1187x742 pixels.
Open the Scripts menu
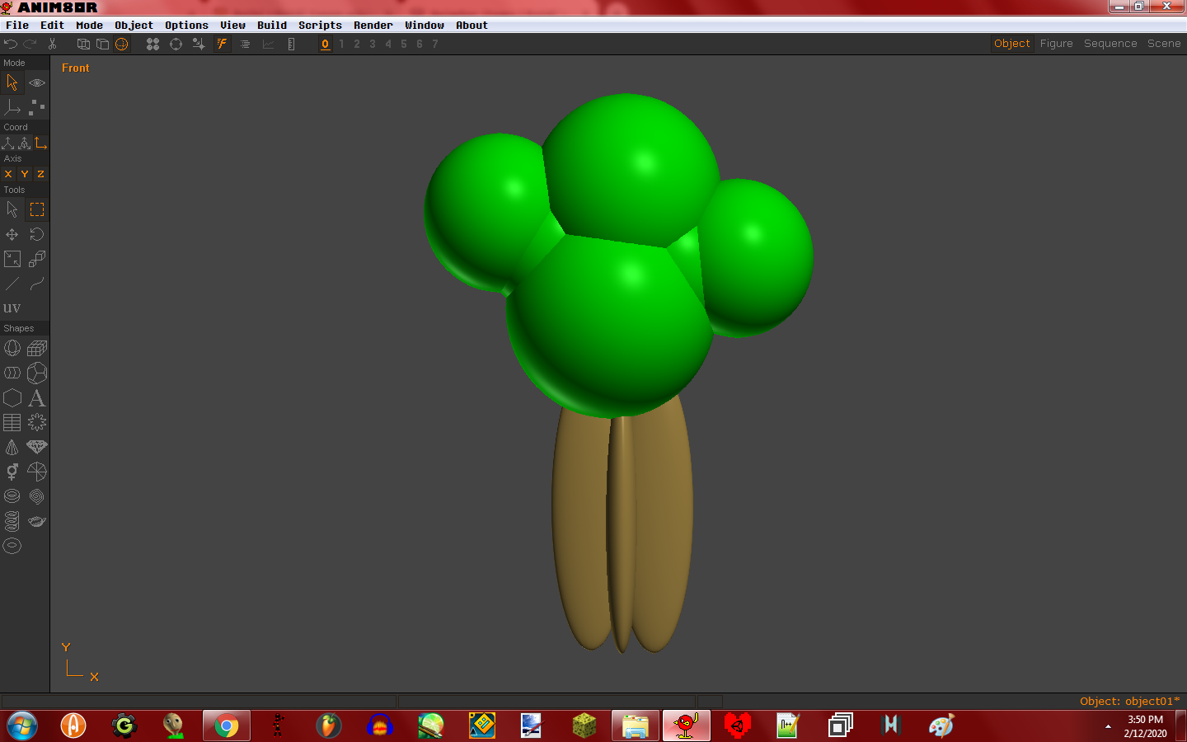pos(320,26)
